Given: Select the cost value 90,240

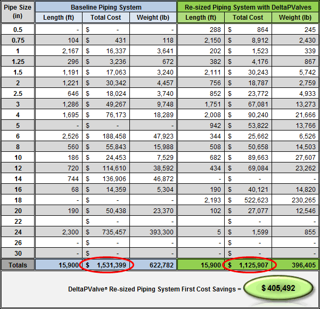Looking at the screenshot, I should click(258, 115).
